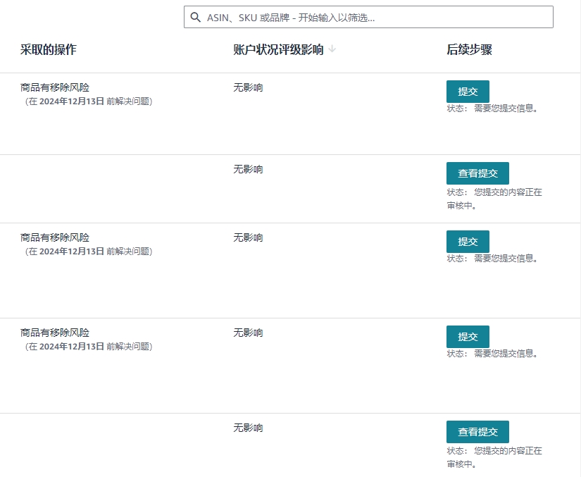Click 状态: 需要您提交信息 in the fourth row
Viewport: 581px width, 477px height.
[492, 354]
